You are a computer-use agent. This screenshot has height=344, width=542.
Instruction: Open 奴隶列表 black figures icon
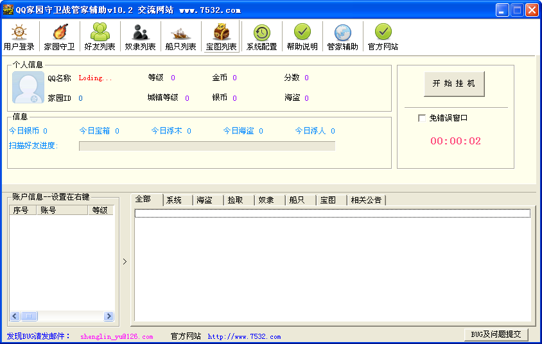[x=141, y=32]
